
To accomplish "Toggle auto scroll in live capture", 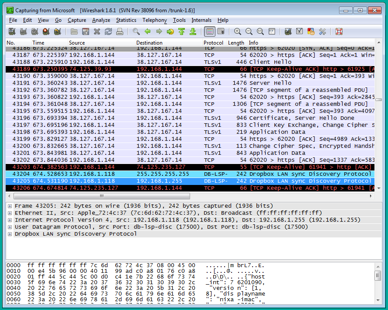I will (x=221, y=31).
